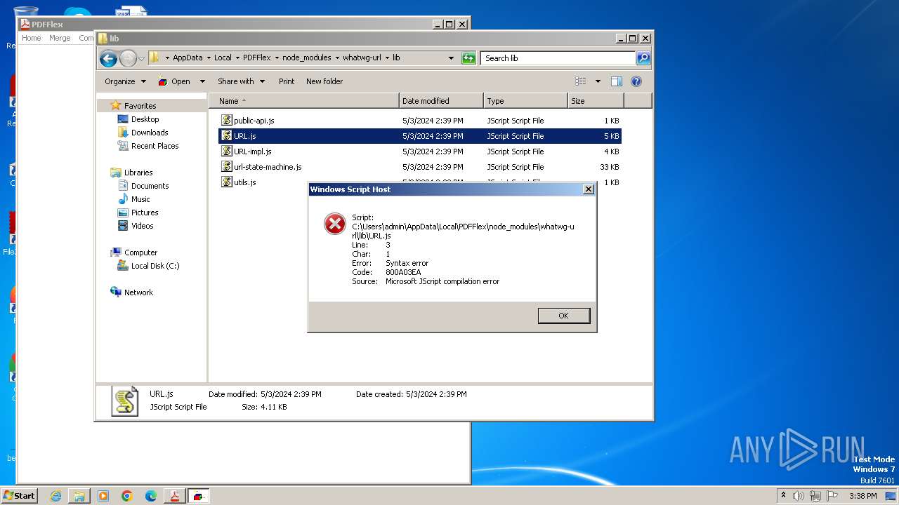This screenshot has height=505, width=899.
Task: Open the Organize menu
Action: pos(125,81)
